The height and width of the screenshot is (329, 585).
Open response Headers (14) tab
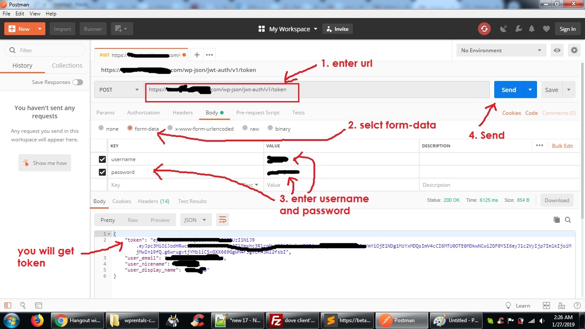(153, 201)
